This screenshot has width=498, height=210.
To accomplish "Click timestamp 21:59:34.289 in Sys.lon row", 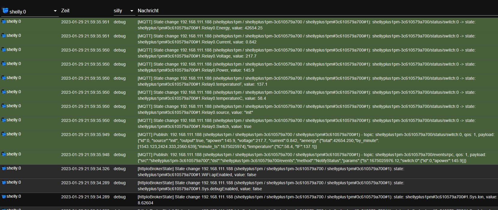I will (85, 197).
